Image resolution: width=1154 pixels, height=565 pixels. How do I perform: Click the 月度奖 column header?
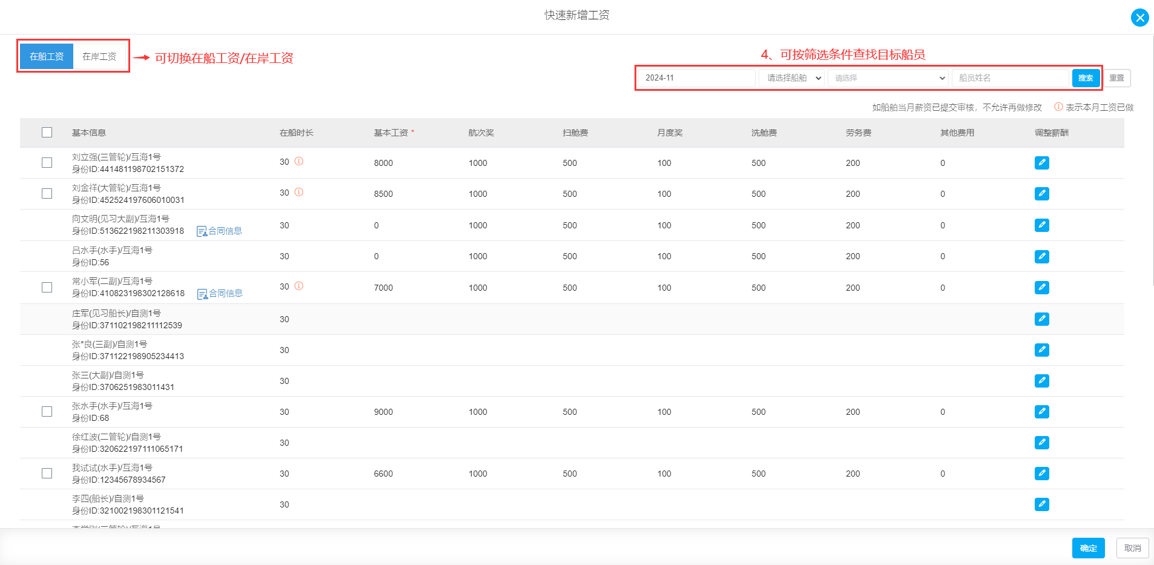point(670,133)
